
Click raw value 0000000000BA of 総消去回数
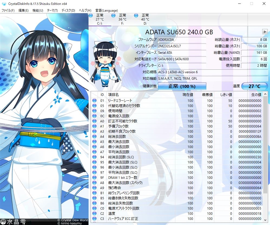(x=250, y=136)
